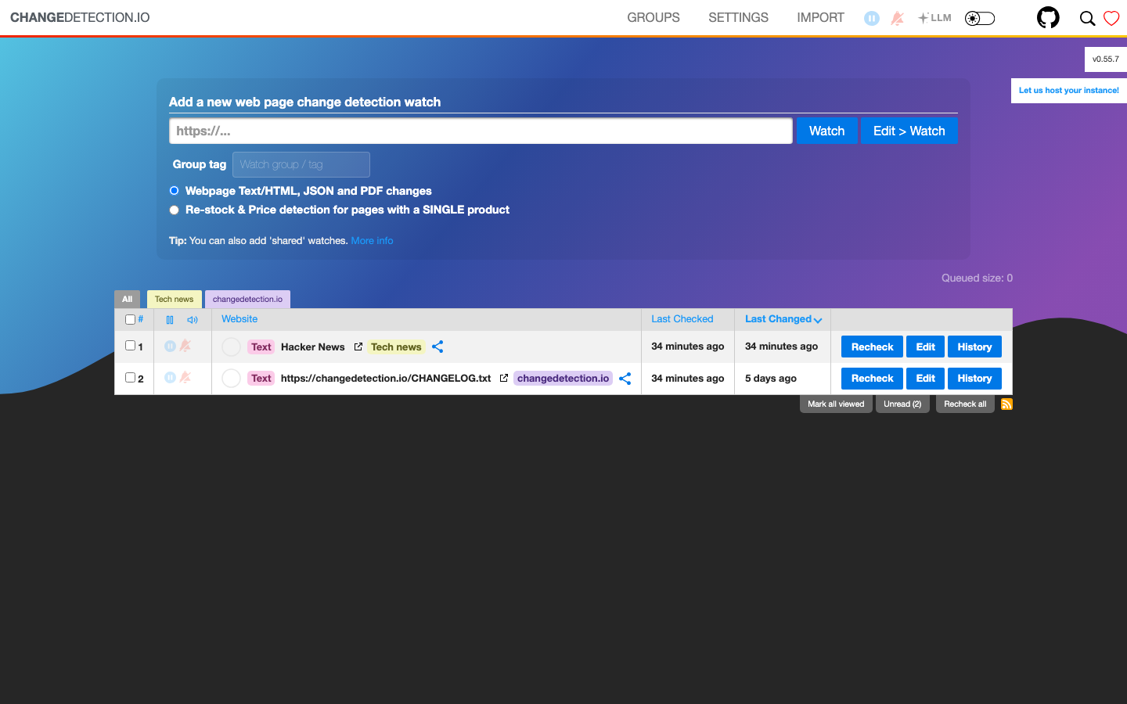Screen dimensions: 1127x704
Task: Click '5 days ago' last changed cell
Action: (x=771, y=378)
